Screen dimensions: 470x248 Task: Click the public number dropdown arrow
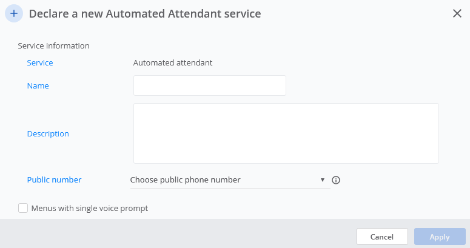[323, 180]
